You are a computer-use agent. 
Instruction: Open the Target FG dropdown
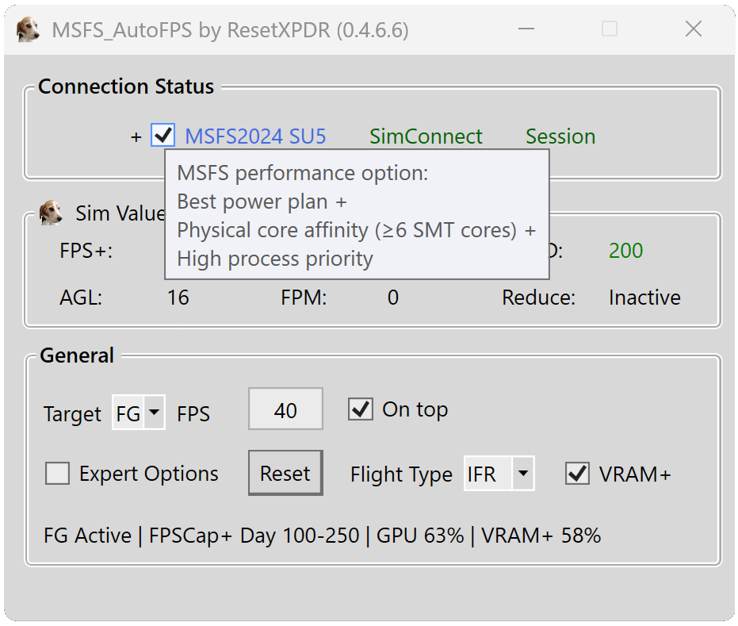coord(139,413)
